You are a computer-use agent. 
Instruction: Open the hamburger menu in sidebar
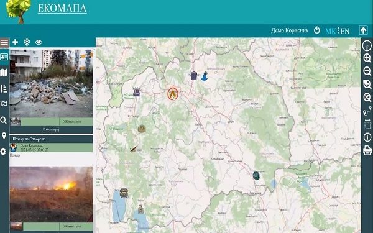point(4,43)
